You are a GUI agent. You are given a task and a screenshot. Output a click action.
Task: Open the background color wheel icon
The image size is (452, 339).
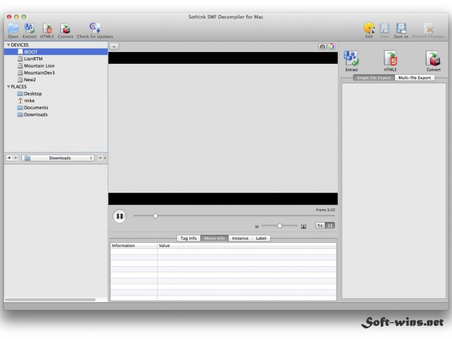coord(331,46)
